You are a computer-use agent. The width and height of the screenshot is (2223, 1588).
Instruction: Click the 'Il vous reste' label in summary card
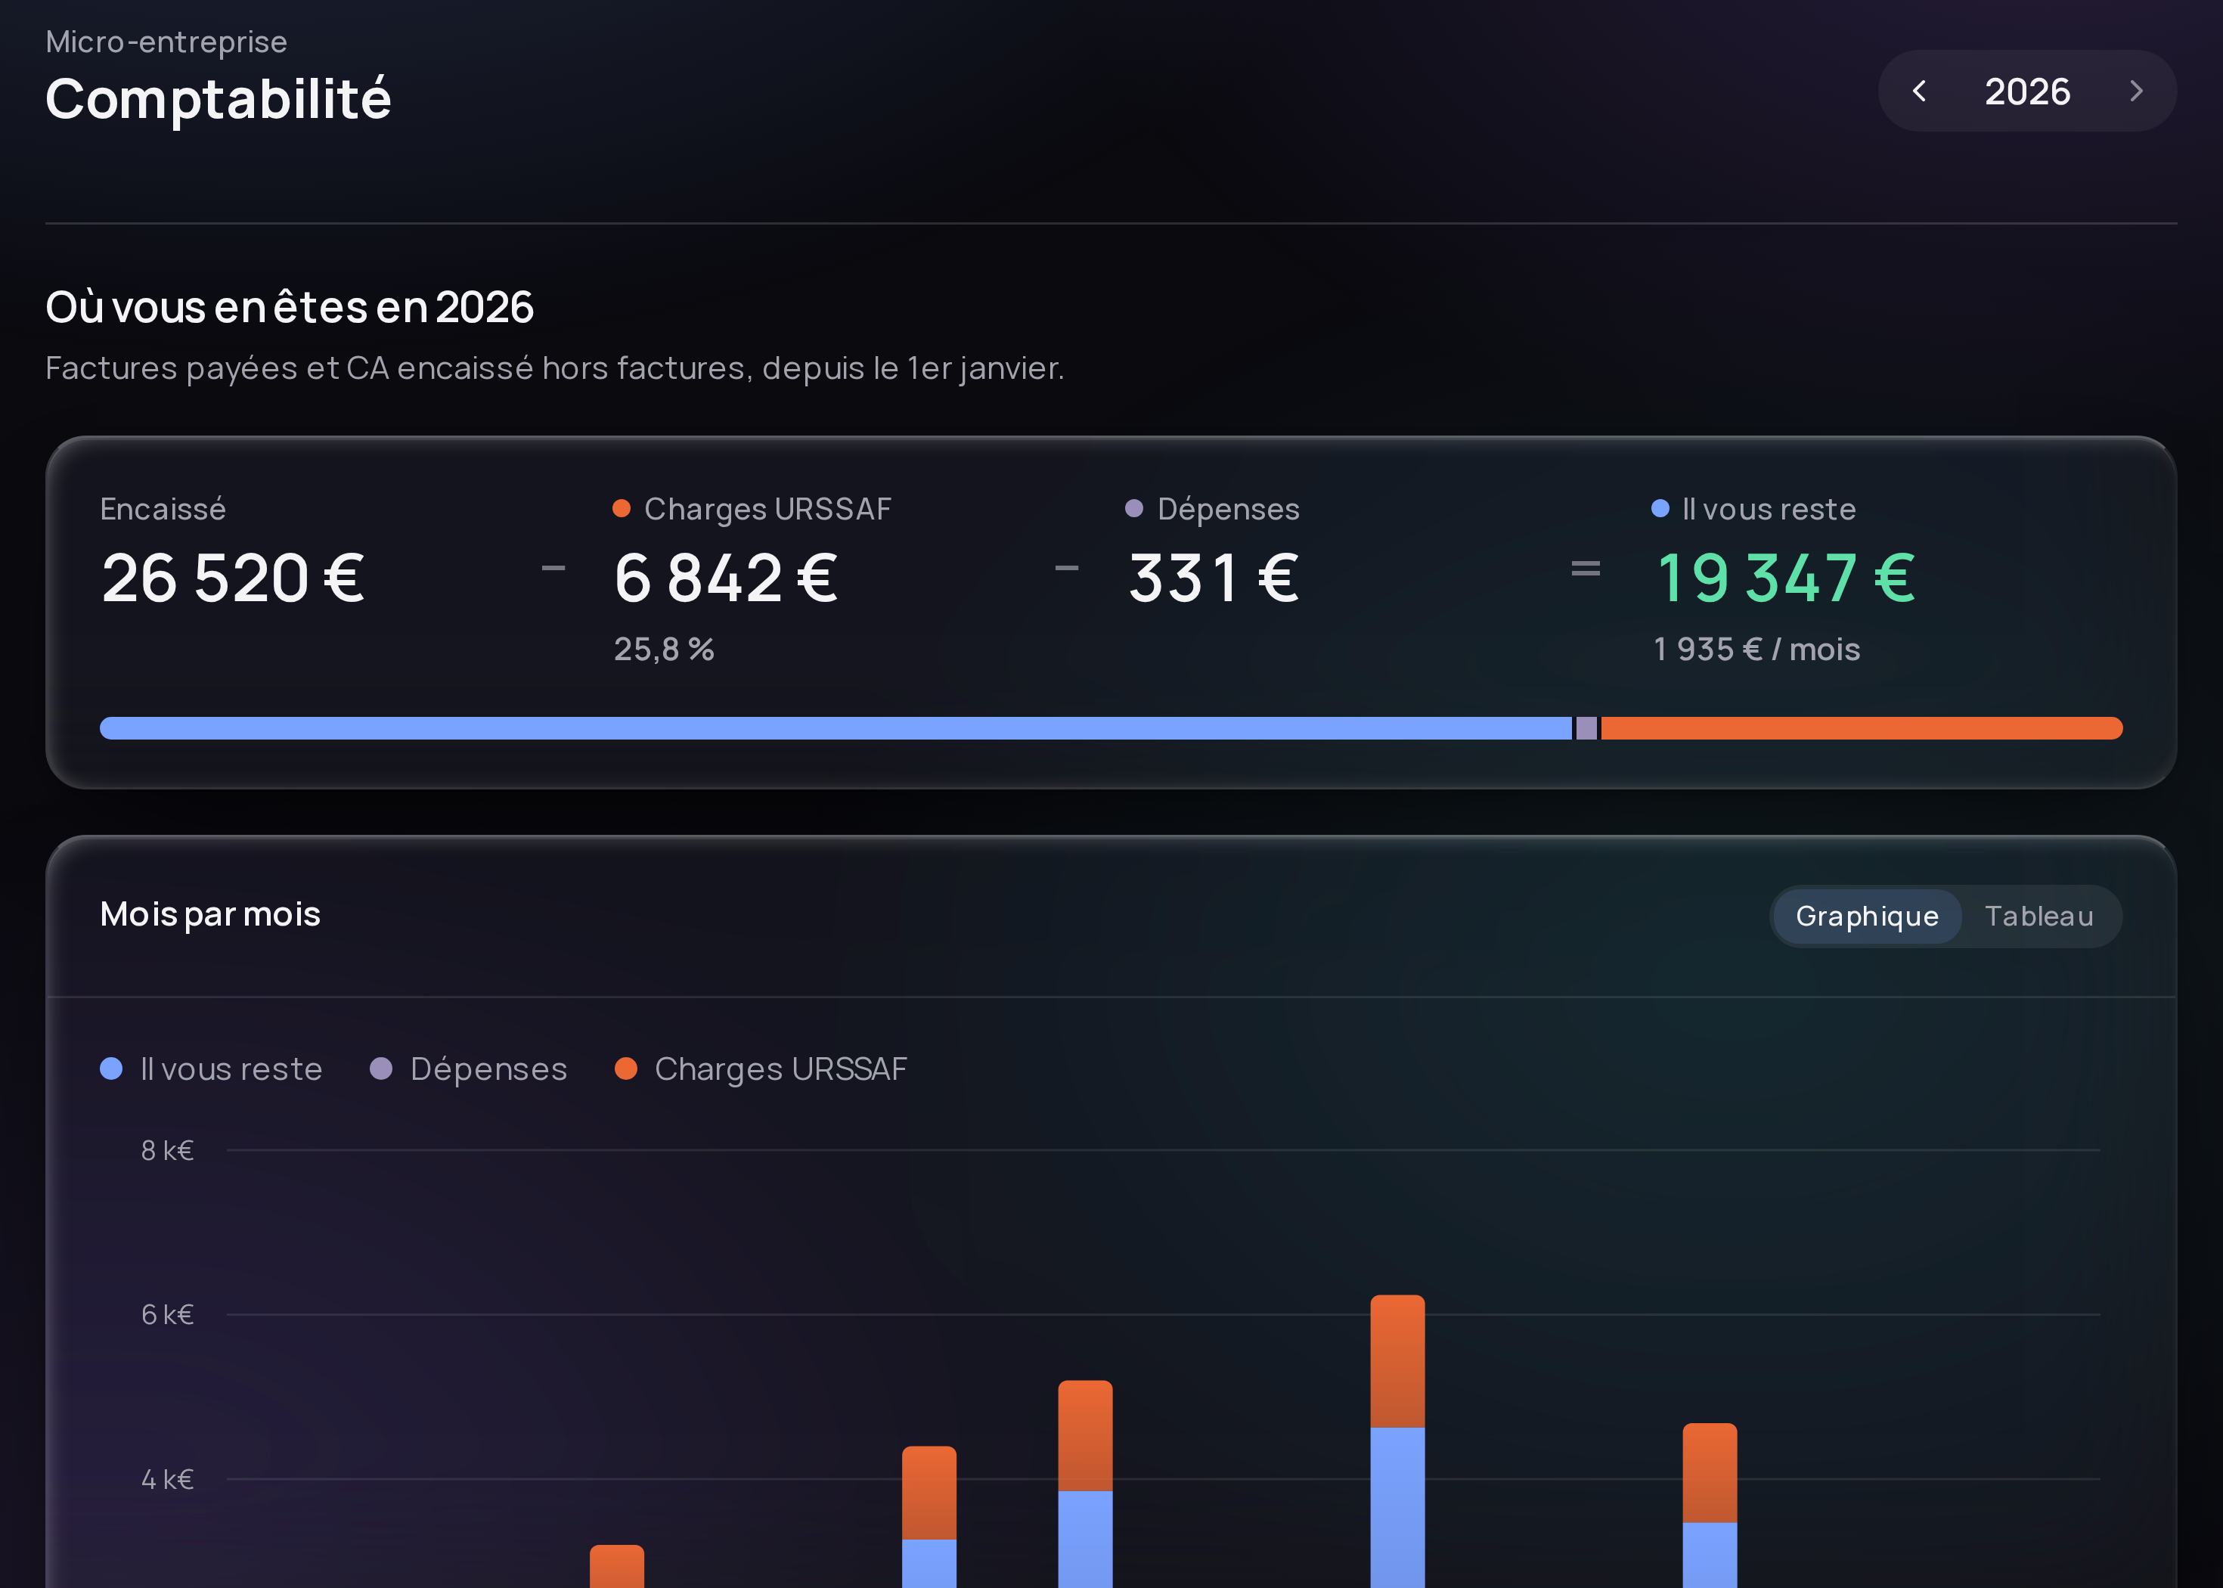(x=1769, y=508)
